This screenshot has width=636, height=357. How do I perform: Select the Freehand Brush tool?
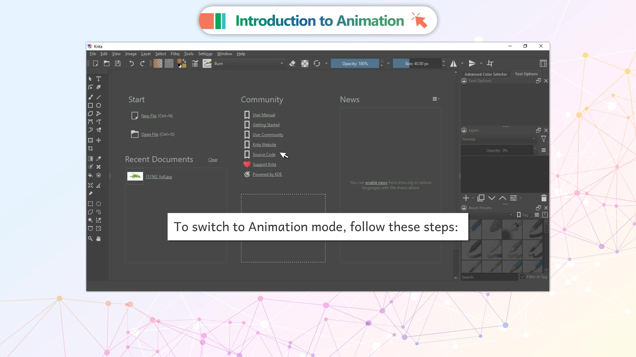(x=90, y=97)
